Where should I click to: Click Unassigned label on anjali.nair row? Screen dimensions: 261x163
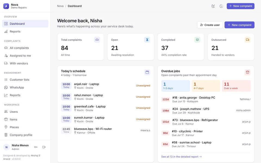pyautogui.click(x=143, y=86)
